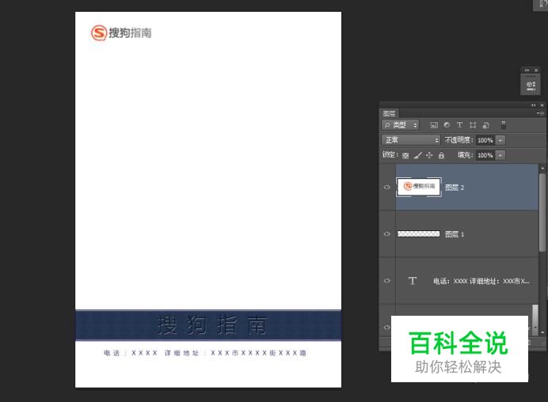This screenshot has height=402, width=548.
Task: Select the 图层 1 layer thumbnail
Action: (419, 233)
